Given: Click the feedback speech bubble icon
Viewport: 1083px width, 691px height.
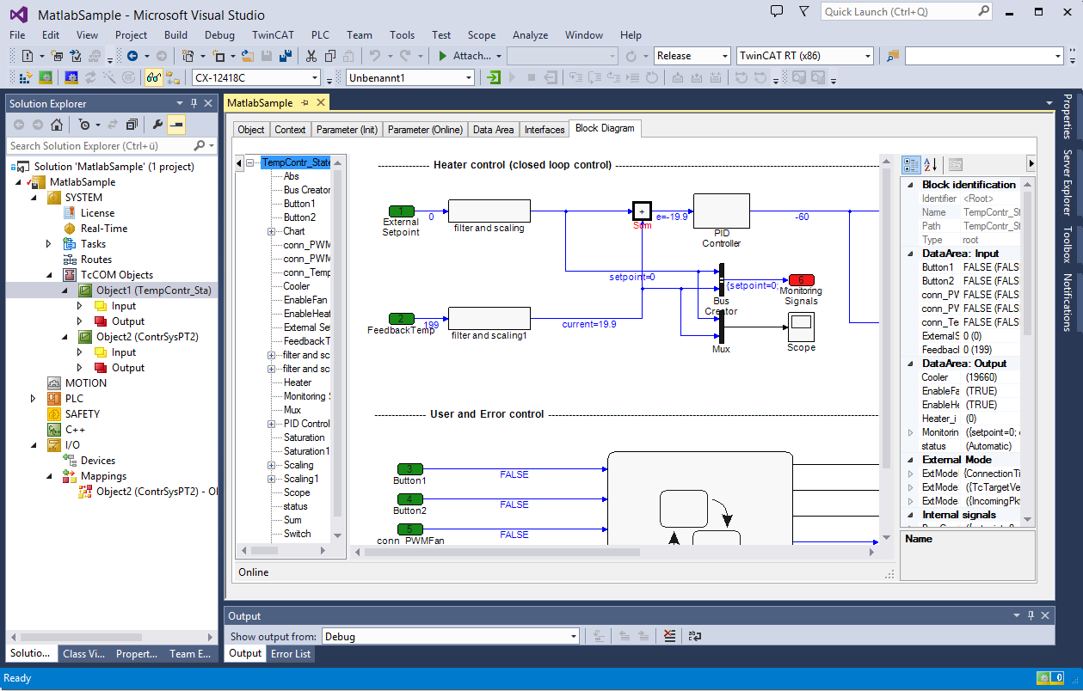Looking at the screenshot, I should coord(777,11).
